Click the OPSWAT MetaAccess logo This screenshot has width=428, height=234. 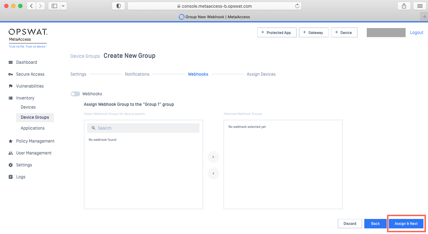pyautogui.click(x=28, y=38)
